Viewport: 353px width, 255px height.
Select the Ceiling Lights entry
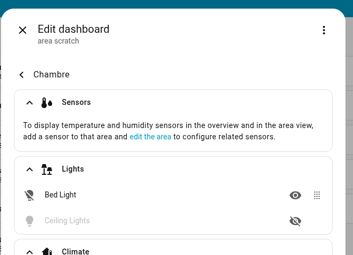point(67,221)
